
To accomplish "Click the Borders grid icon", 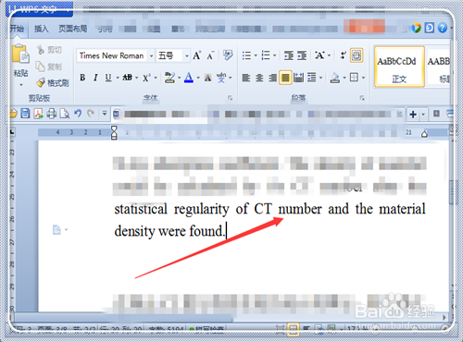I will pyautogui.click(x=354, y=78).
